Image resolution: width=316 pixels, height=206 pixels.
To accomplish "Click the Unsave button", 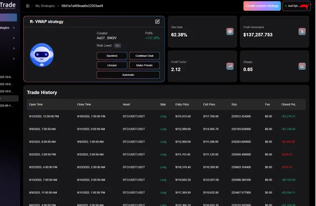I will click(x=112, y=65).
